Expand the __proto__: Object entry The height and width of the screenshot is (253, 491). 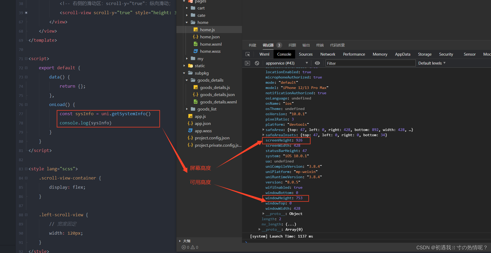click(x=263, y=214)
